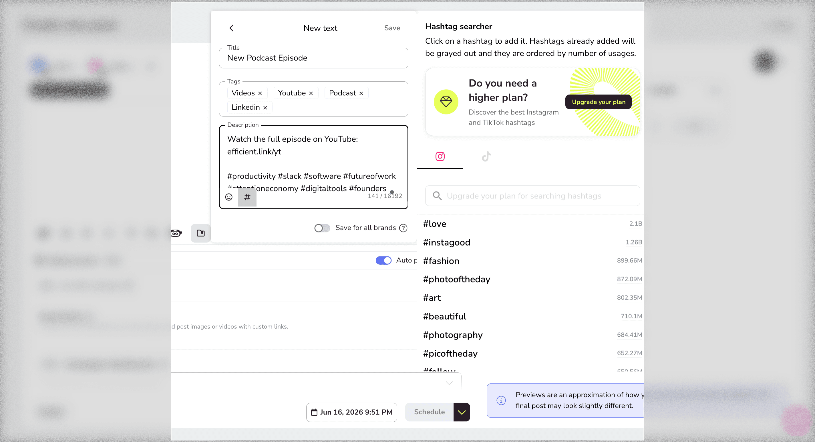Open the saved texts icon button
The image size is (815, 442).
(200, 233)
